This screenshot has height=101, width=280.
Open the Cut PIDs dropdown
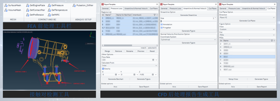(247, 35)
